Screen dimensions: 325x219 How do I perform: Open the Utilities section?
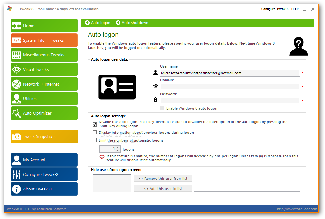click(44, 98)
